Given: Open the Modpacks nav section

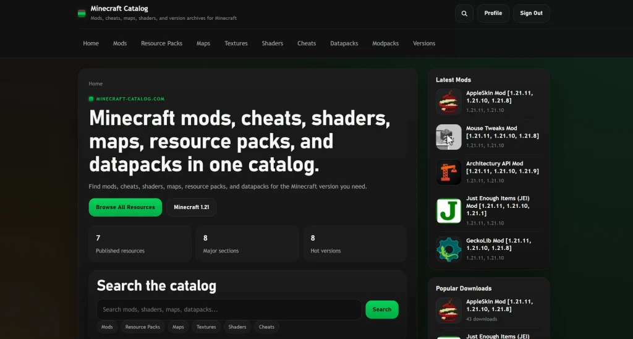Looking at the screenshot, I should point(386,43).
